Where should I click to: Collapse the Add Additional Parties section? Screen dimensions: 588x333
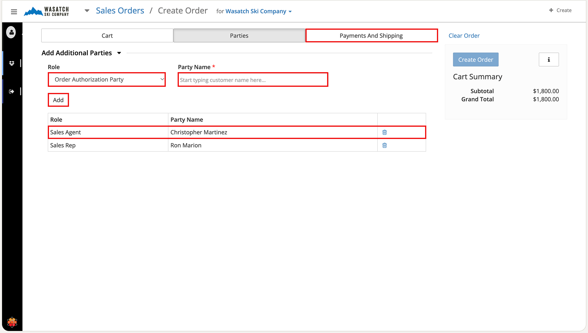point(119,53)
